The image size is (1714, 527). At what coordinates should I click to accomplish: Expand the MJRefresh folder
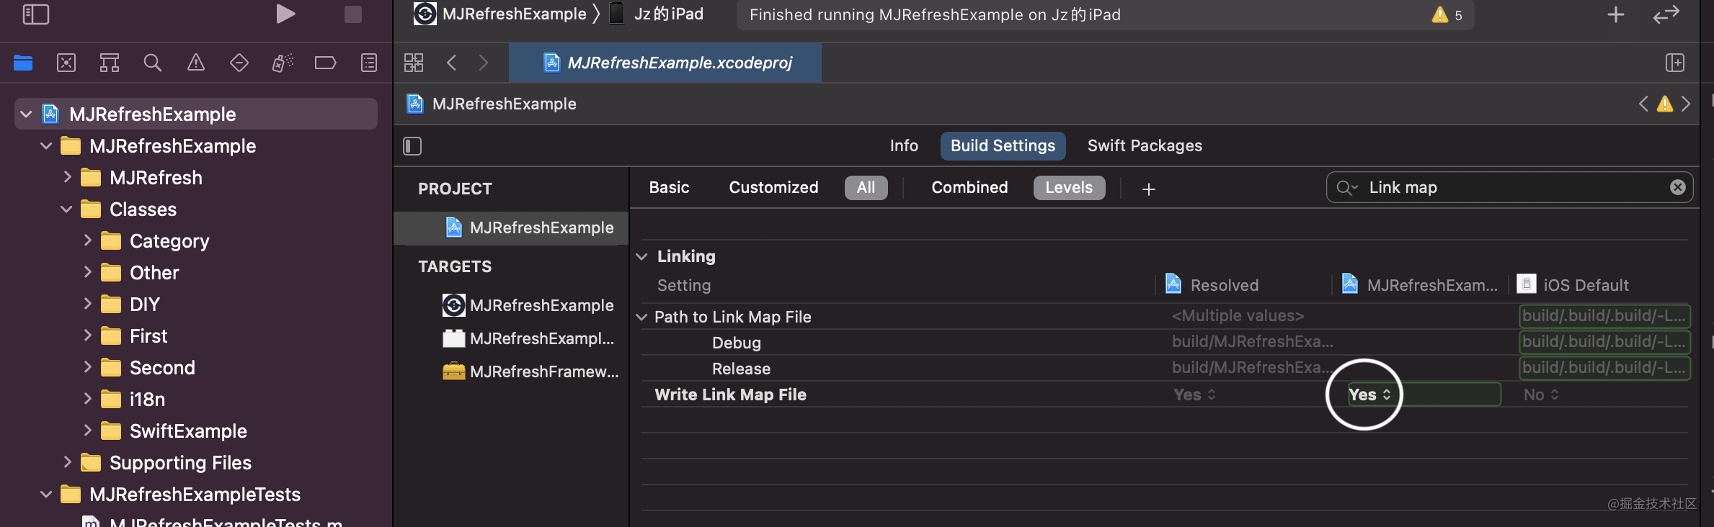[x=67, y=177]
